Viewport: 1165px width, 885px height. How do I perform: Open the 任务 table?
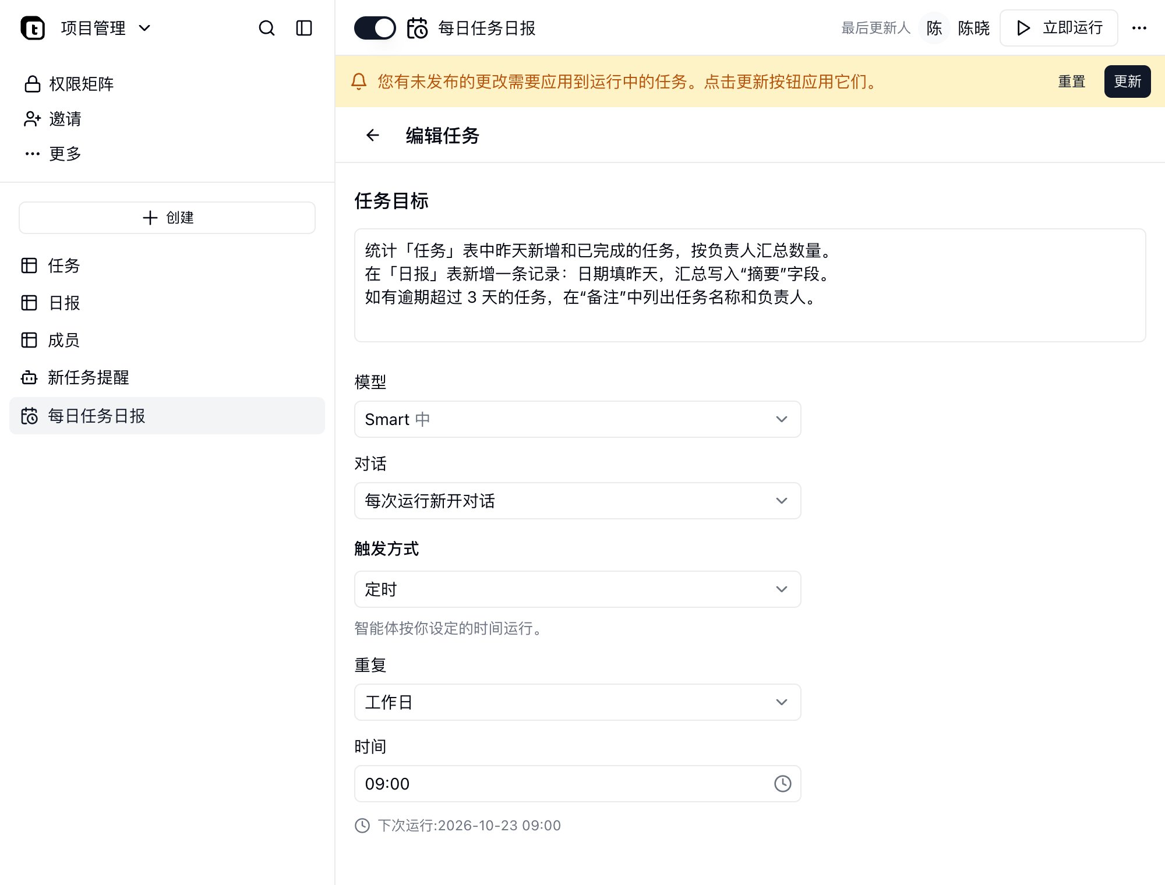coord(167,265)
